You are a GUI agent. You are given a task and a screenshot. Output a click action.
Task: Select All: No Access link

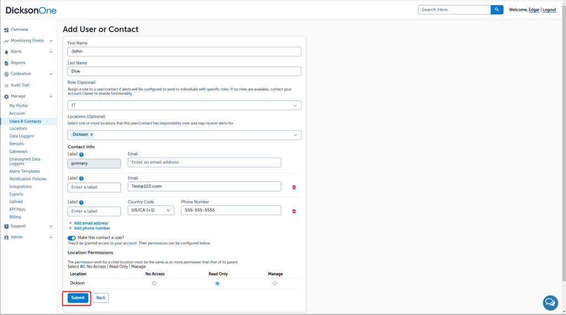(x=96, y=266)
